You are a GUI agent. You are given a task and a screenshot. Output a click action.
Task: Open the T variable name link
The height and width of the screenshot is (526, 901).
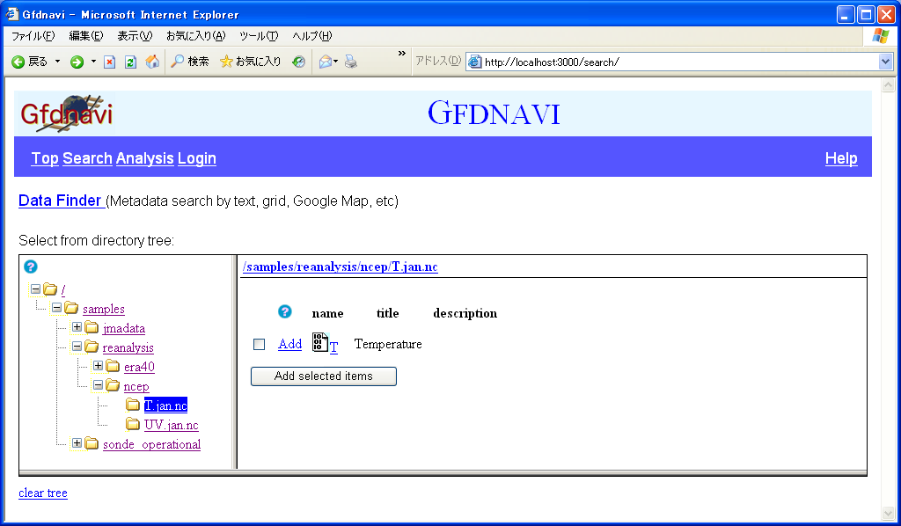(333, 347)
